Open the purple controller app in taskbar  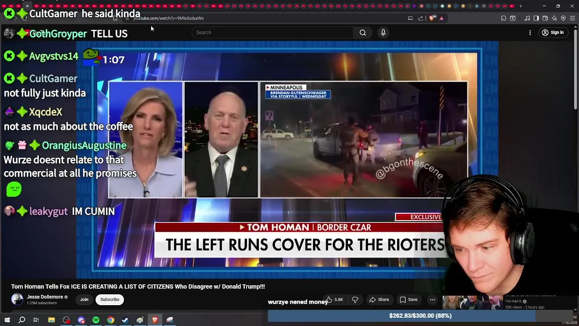tap(81, 320)
